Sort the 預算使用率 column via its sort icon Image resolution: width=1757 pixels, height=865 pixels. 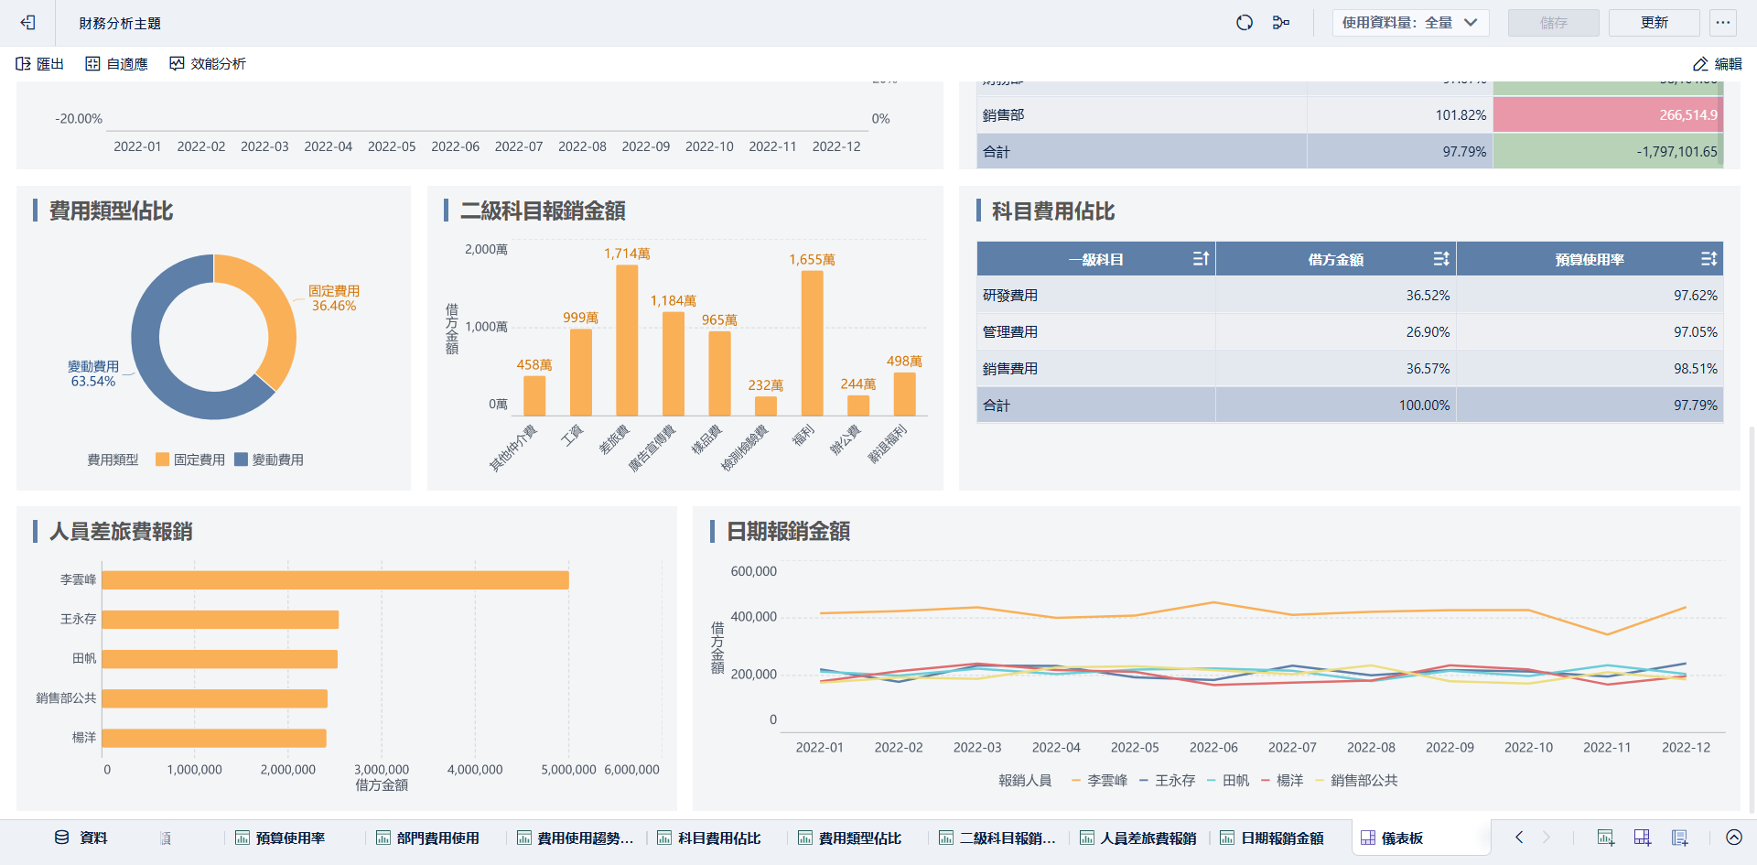click(1708, 259)
